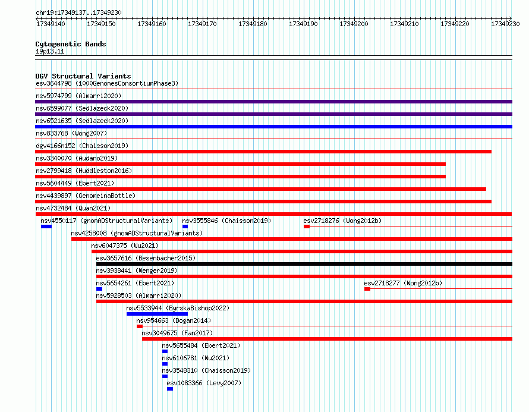Click the small blue nsv5654261 variant bar
Image resolution: width=529 pixels, height=412 pixels.
click(x=99, y=289)
